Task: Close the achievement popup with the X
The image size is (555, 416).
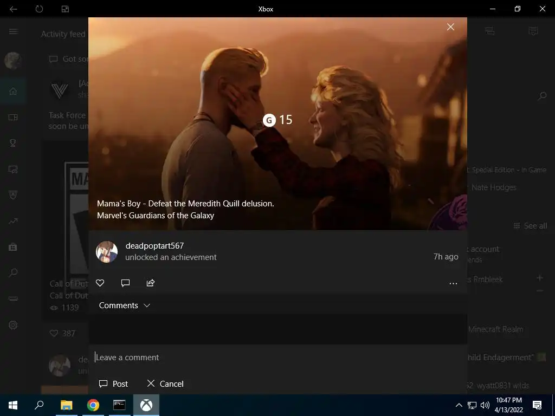Action: click(450, 27)
